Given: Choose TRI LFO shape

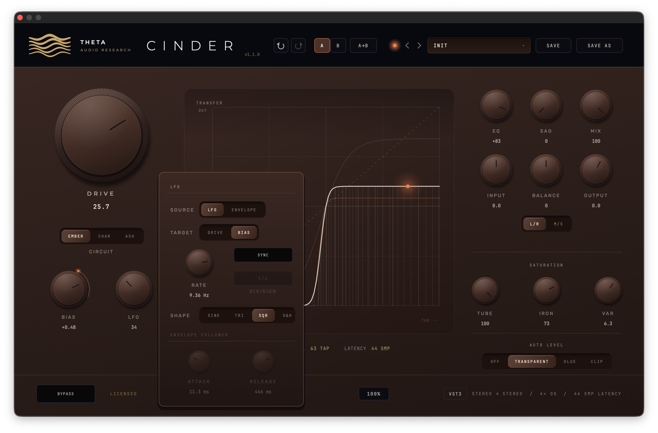Looking at the screenshot, I should [x=239, y=315].
